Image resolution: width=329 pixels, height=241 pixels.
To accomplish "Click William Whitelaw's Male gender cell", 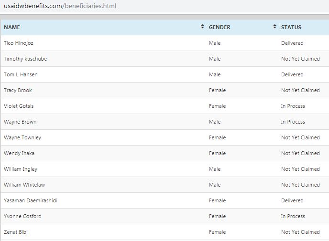I will click(215, 185).
